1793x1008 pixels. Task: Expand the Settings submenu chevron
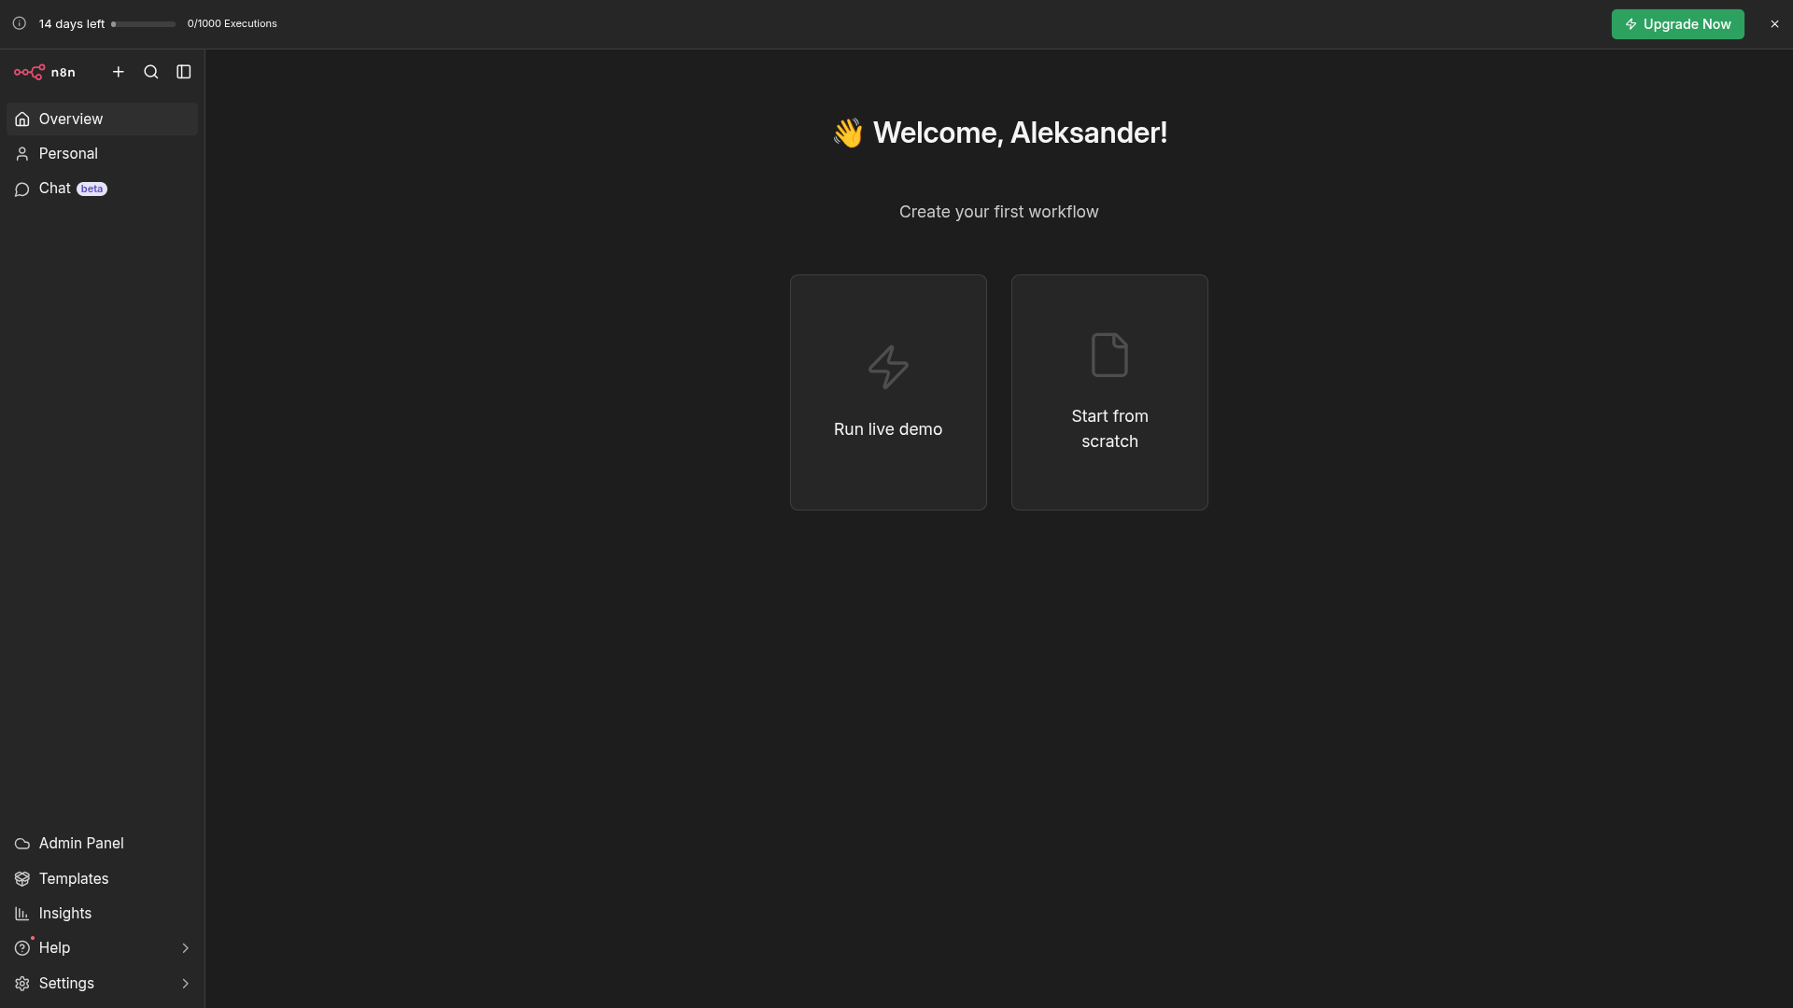tap(185, 984)
